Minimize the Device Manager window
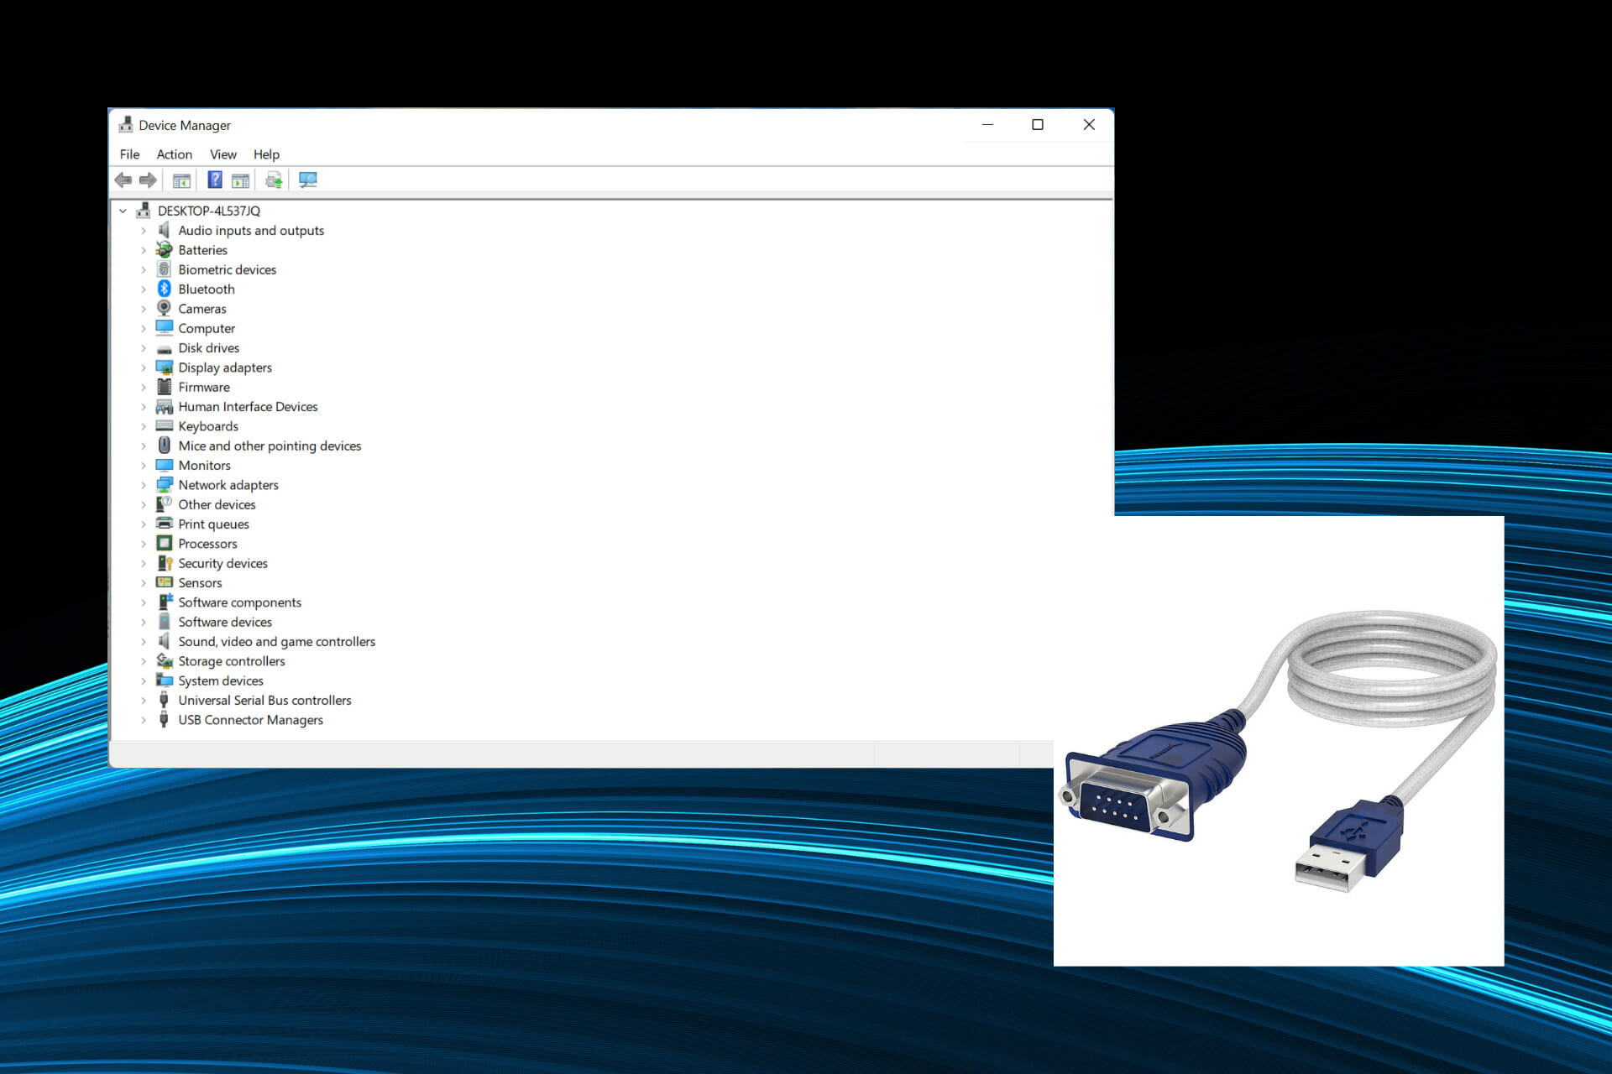 coord(987,124)
